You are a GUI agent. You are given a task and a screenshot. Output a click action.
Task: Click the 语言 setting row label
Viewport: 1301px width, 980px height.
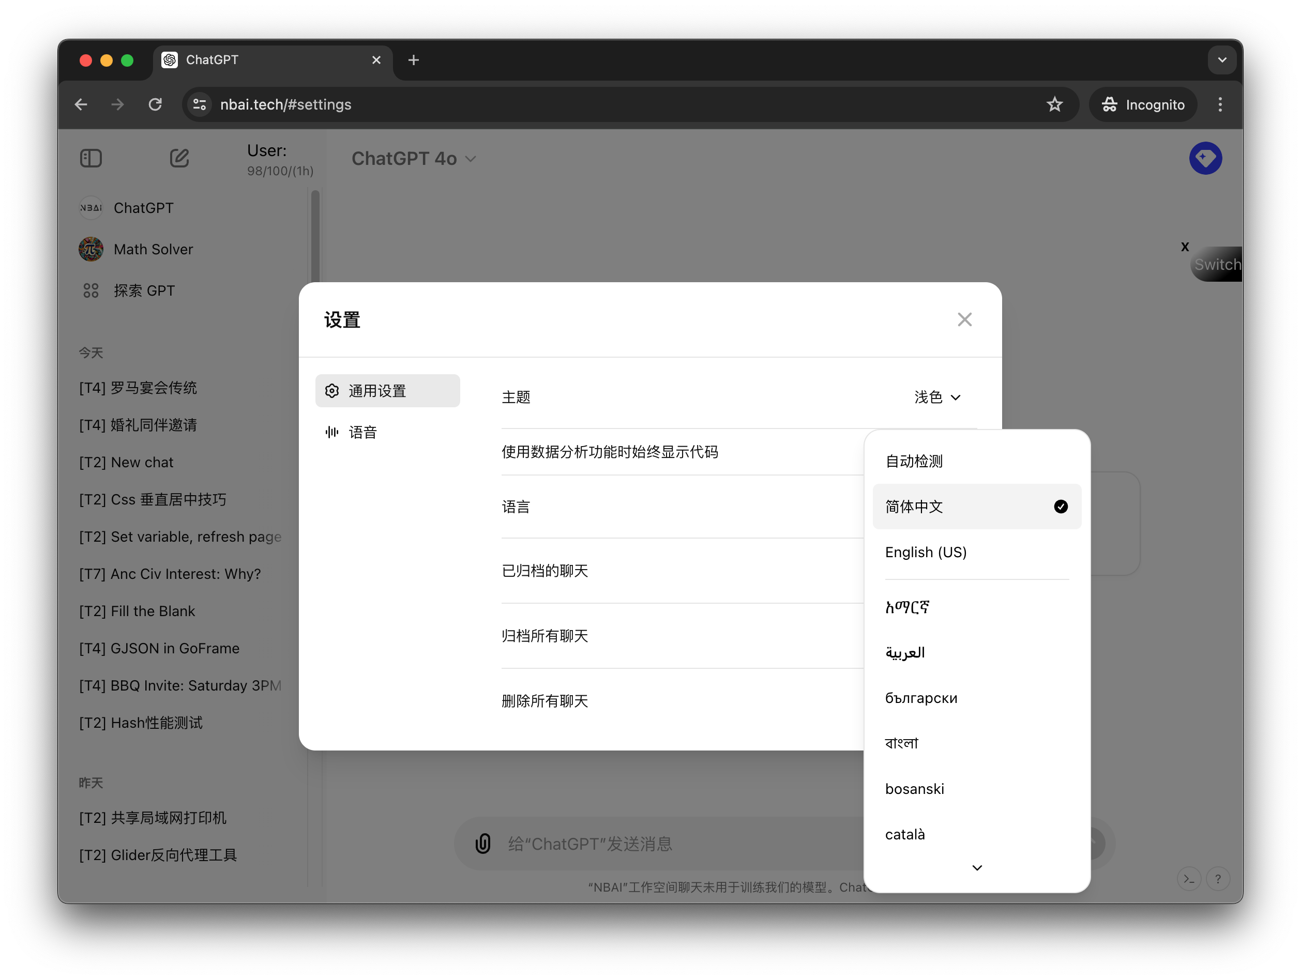coord(516,507)
